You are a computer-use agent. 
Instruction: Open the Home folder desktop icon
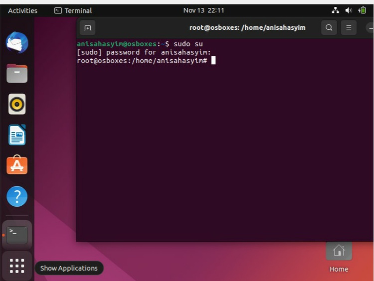coord(339,251)
